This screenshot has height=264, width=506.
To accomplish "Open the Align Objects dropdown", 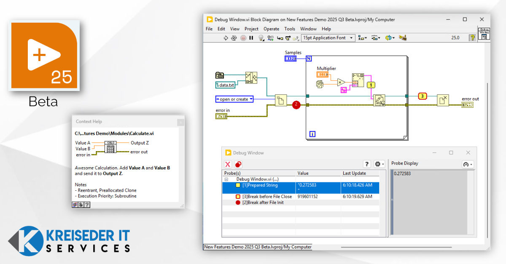I will (x=362, y=38).
